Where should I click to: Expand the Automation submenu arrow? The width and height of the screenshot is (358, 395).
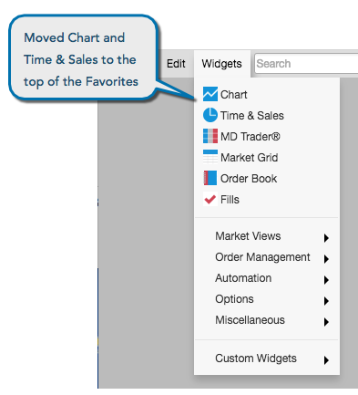(326, 280)
